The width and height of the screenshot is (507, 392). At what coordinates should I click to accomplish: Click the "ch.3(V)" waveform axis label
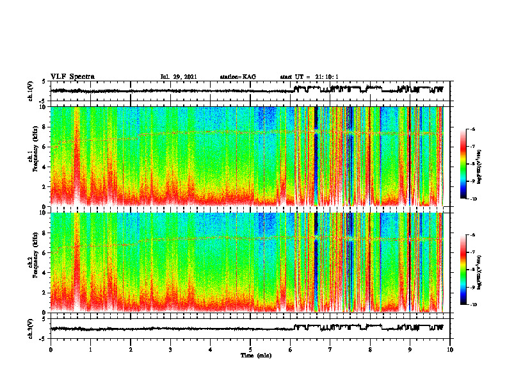point(31,329)
